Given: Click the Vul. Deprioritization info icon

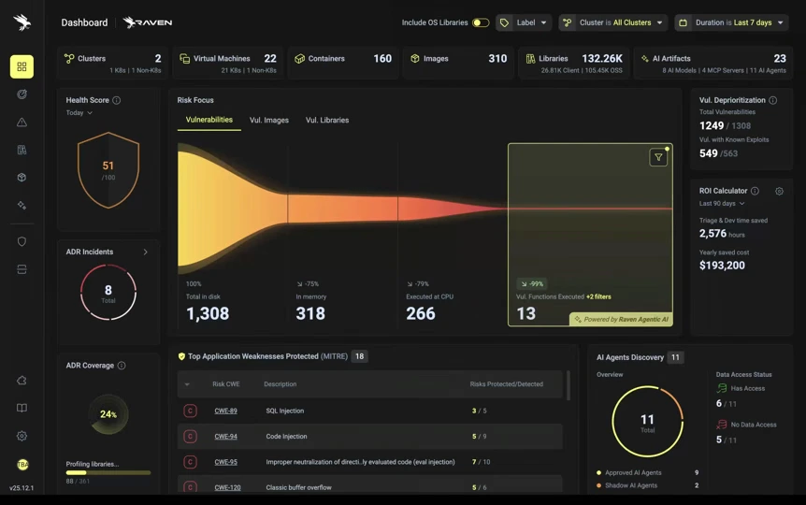Looking at the screenshot, I should (773, 100).
